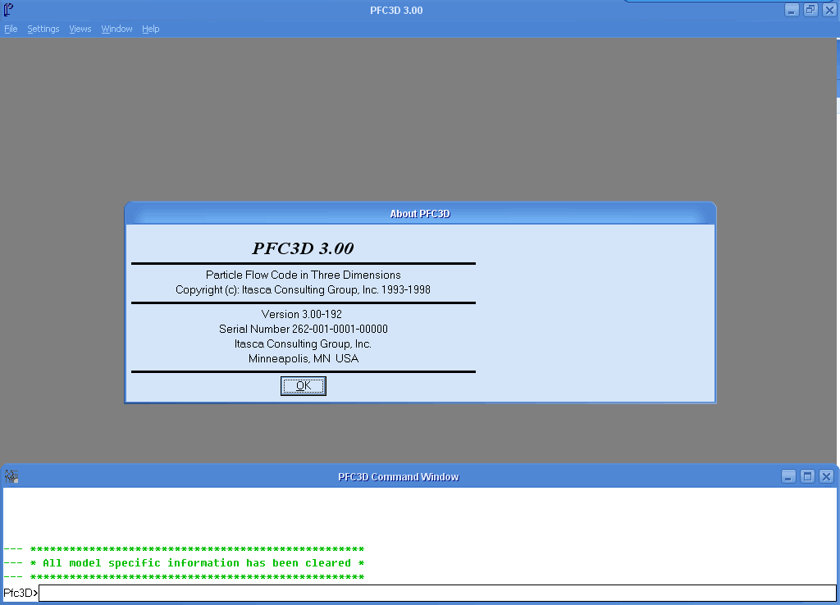Close the main PFC3D 3.00 window
The image size is (840, 605).
coord(830,10)
